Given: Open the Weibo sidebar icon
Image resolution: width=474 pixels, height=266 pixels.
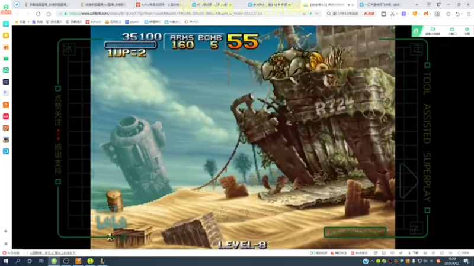Looking at the screenshot, I should coord(6,47).
